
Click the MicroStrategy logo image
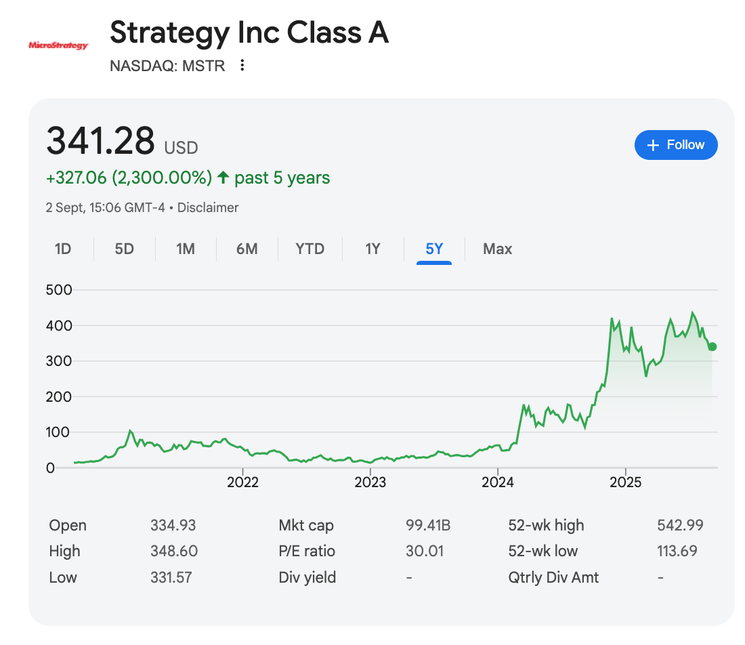pos(58,45)
